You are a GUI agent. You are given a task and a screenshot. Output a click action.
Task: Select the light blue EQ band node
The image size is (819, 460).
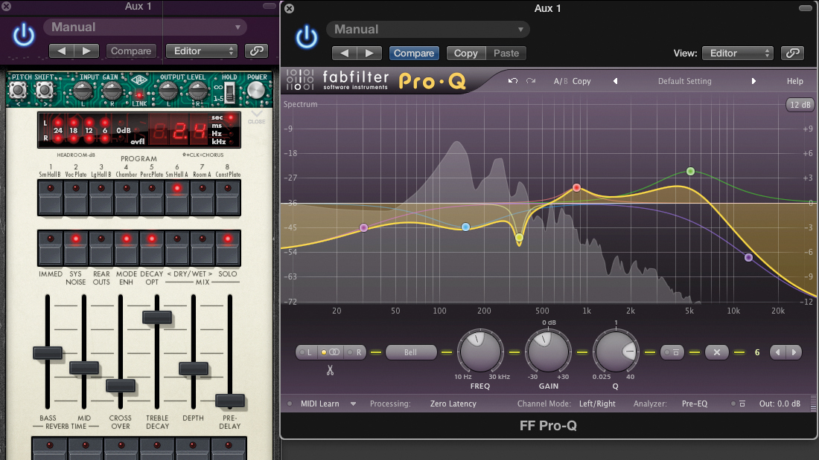(465, 227)
